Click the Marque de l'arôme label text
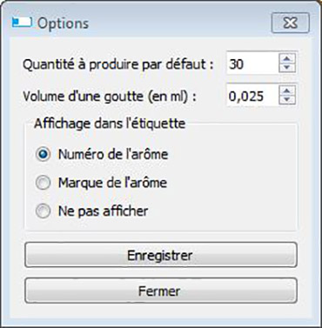The width and height of the screenshot is (322, 328). point(112,183)
